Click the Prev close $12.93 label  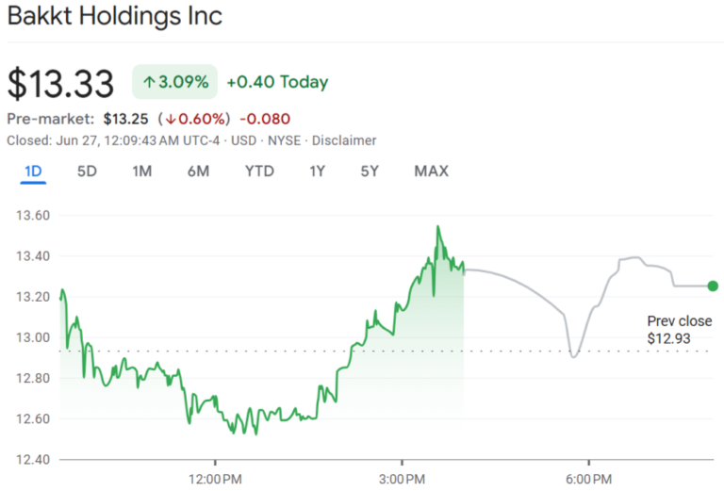679,330
